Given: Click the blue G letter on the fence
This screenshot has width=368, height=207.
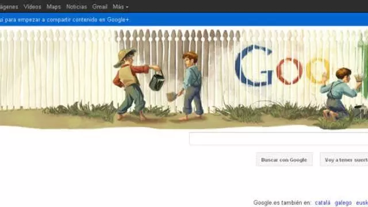Looking at the screenshot, I should click(254, 66).
